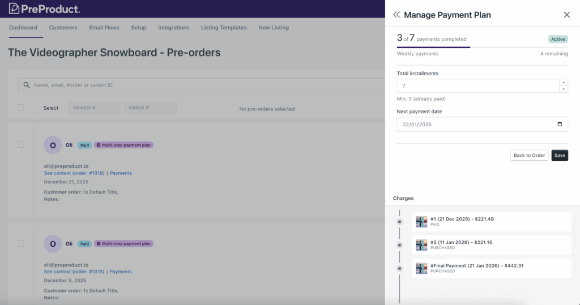Screen dimensions: 580x305
Task: Open the Customers tab
Action: click(x=63, y=28)
